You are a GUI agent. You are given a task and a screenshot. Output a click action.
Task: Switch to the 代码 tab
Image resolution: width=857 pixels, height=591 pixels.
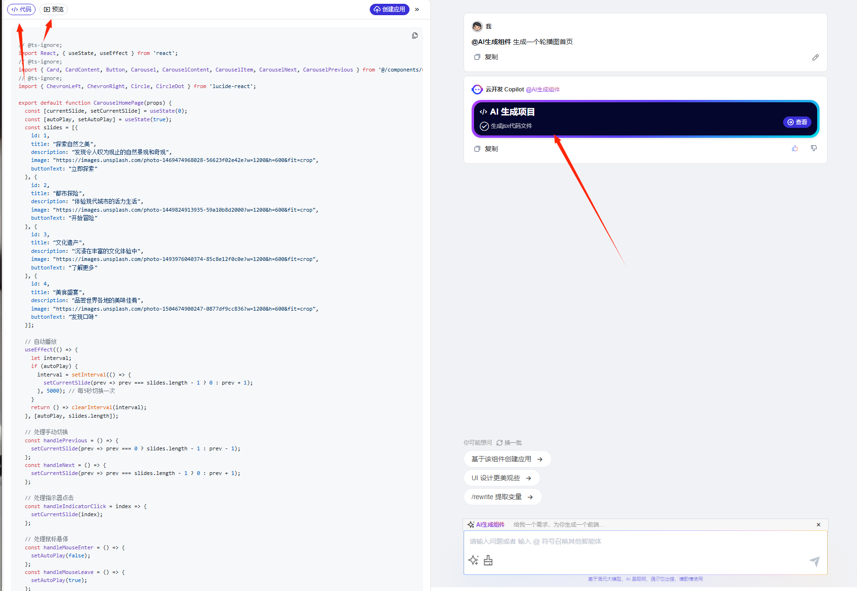[21, 9]
